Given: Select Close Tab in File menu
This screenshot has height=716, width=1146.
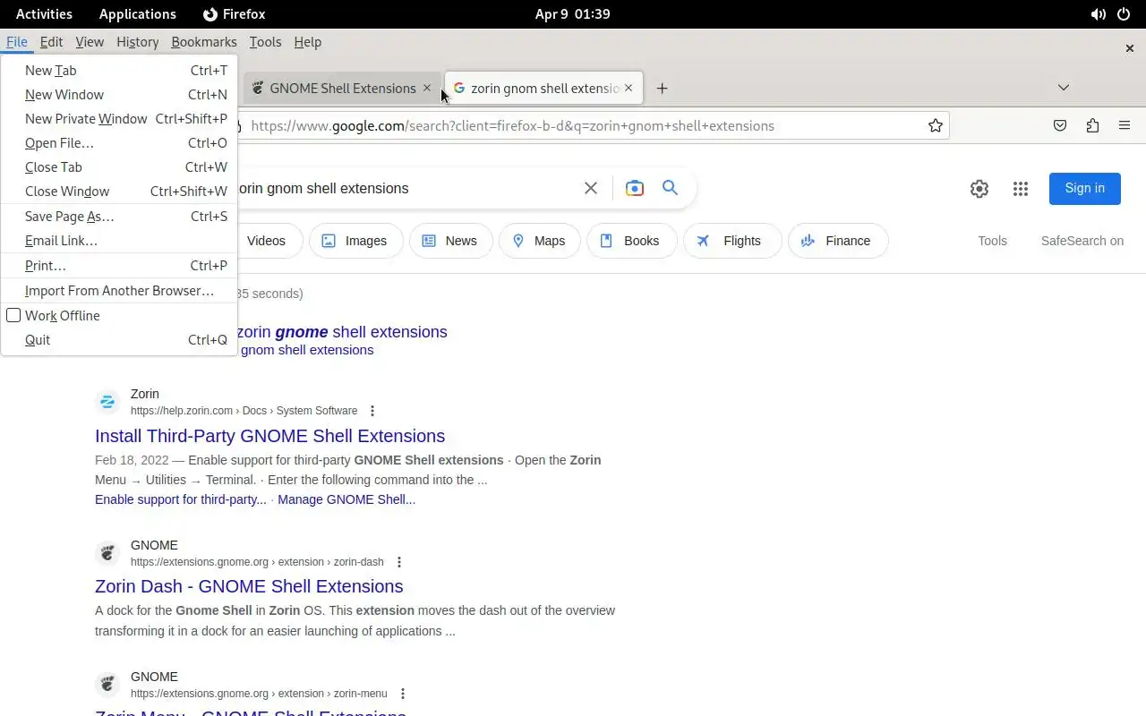Looking at the screenshot, I should pyautogui.click(x=119, y=167).
